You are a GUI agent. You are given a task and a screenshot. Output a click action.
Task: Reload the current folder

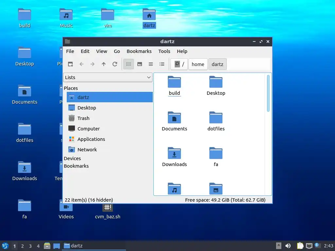pyautogui.click(x=115, y=64)
